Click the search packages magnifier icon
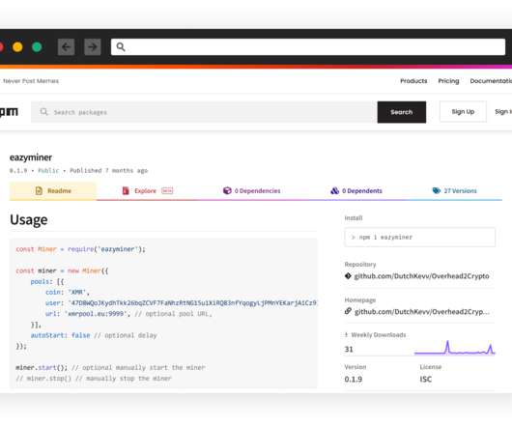 point(44,112)
